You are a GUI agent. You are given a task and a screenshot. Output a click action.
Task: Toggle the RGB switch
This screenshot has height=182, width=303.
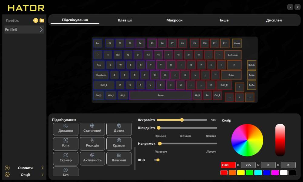(x=157, y=160)
